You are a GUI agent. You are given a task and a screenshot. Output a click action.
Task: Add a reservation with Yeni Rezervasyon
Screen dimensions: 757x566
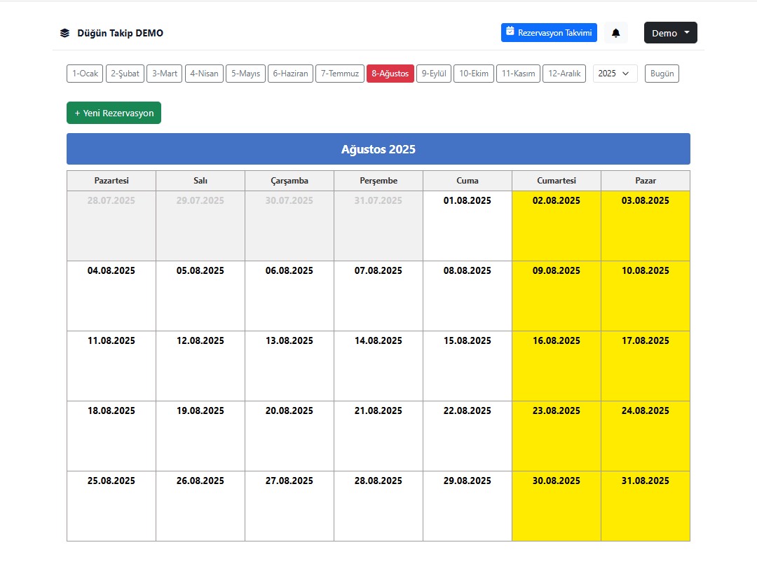pos(114,113)
